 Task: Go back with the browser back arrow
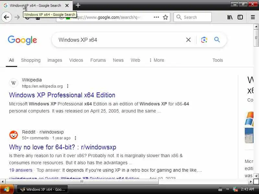pos(6,17)
